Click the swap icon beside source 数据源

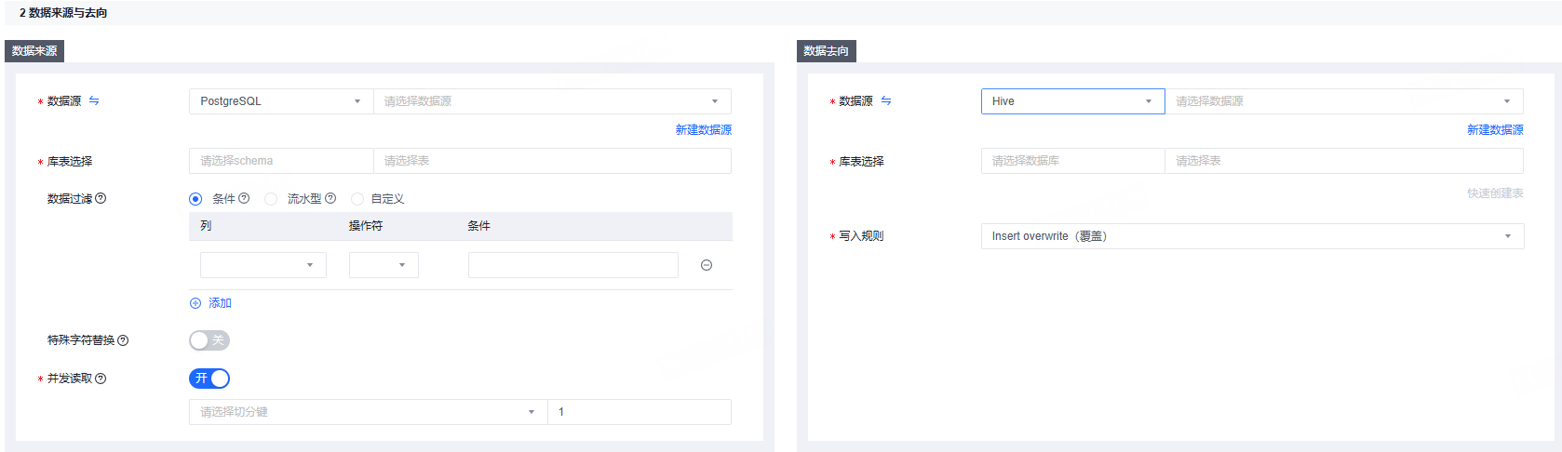click(94, 100)
